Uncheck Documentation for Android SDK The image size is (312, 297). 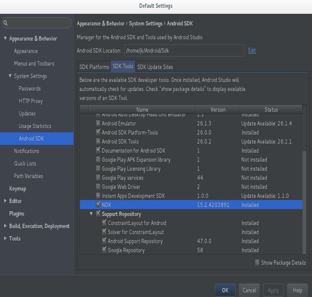[x=98, y=150]
